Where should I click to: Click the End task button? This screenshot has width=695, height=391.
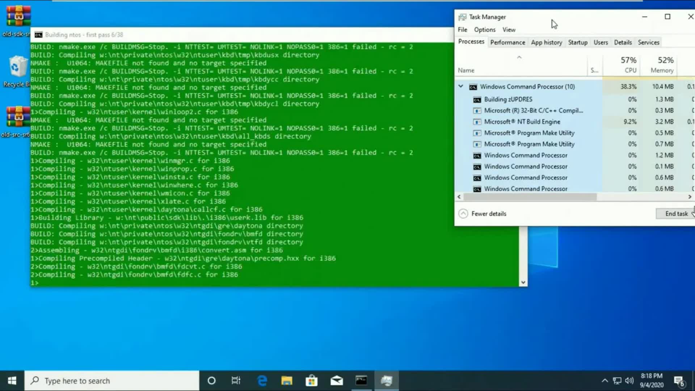(x=676, y=214)
